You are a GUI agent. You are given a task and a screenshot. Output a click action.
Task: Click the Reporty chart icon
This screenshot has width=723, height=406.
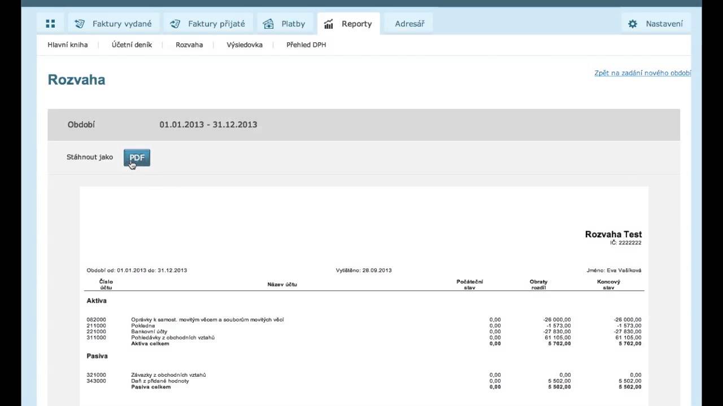(x=329, y=24)
